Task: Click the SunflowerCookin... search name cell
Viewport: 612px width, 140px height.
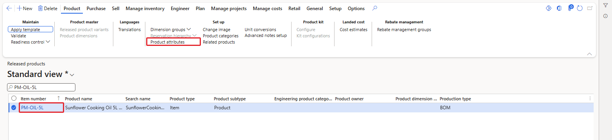Action: [145, 108]
